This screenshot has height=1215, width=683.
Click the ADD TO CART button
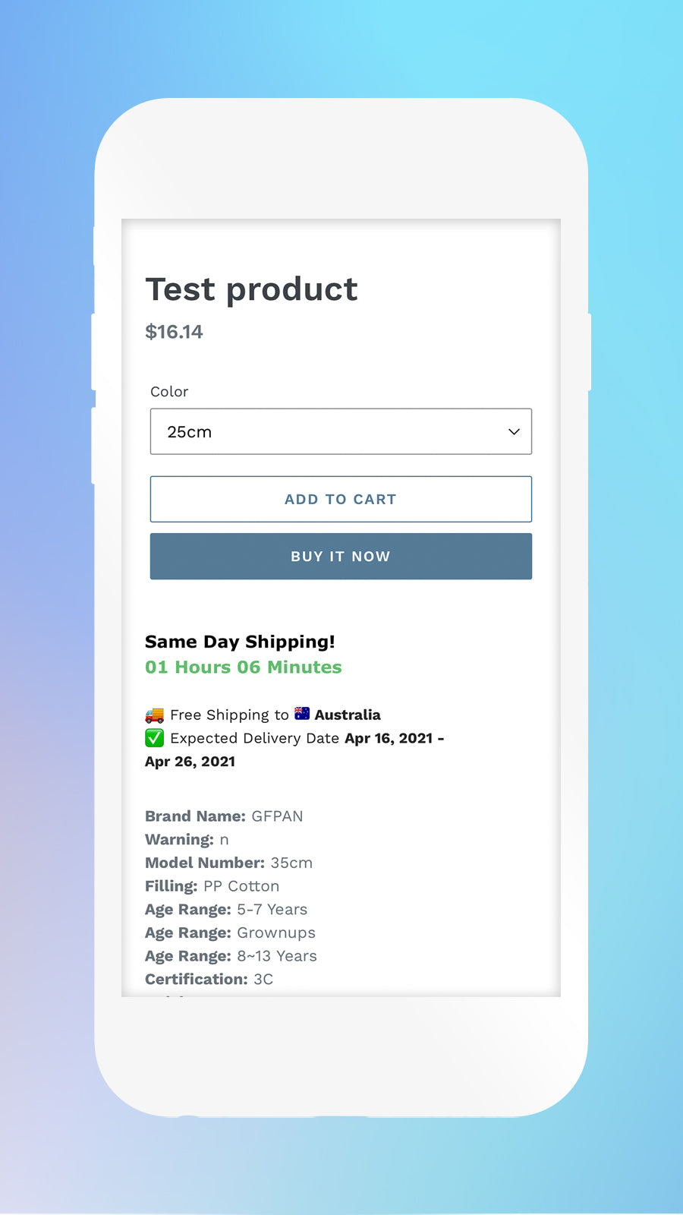coord(341,499)
